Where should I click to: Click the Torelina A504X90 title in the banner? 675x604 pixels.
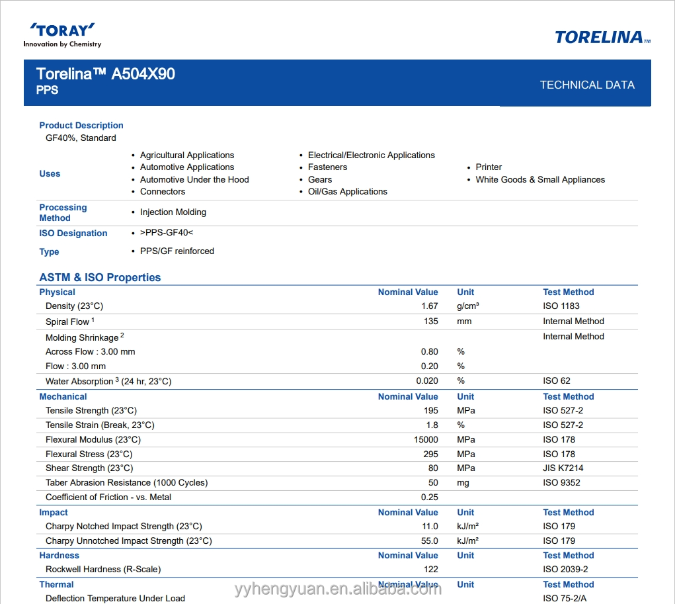106,74
